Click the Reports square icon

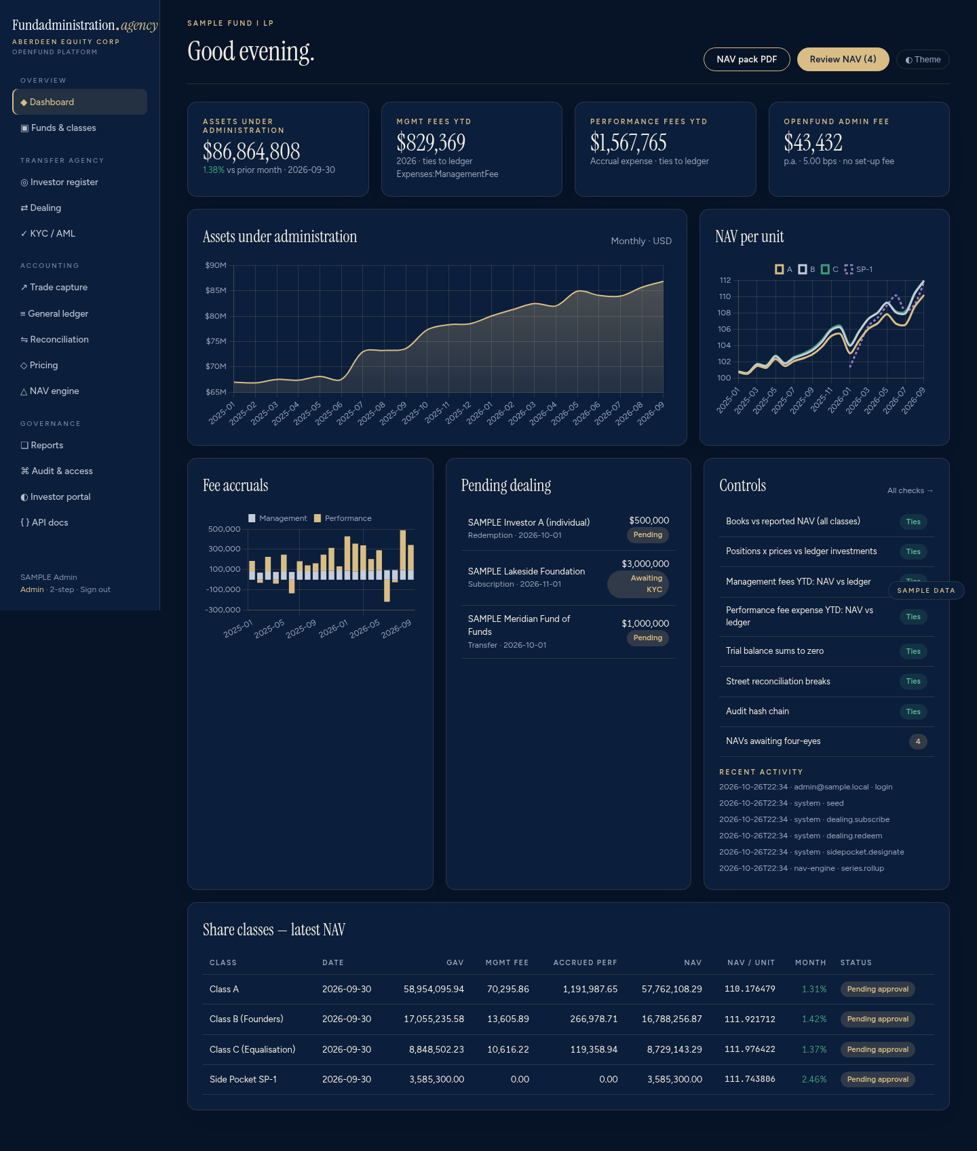tap(24, 445)
